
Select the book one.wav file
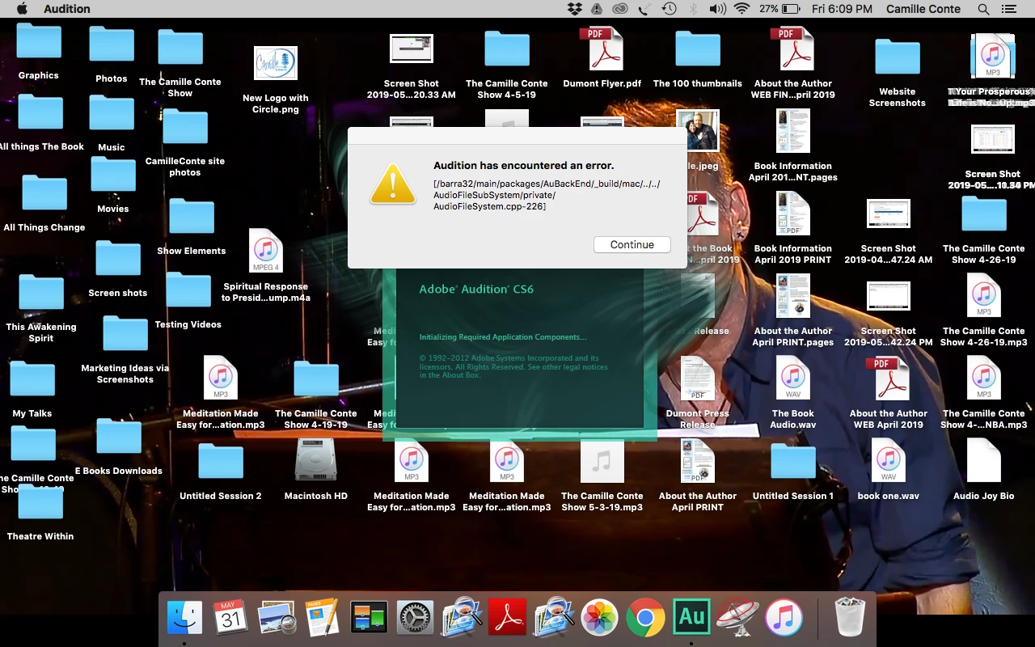click(x=889, y=460)
